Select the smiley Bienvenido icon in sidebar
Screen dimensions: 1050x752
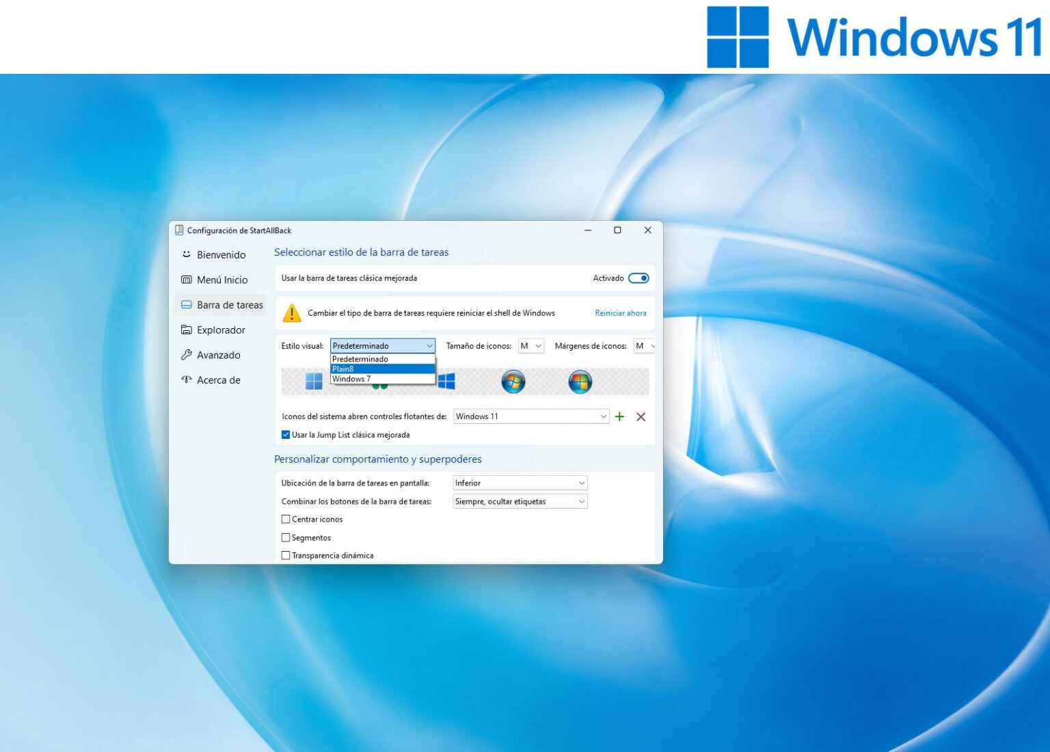pyautogui.click(x=186, y=254)
